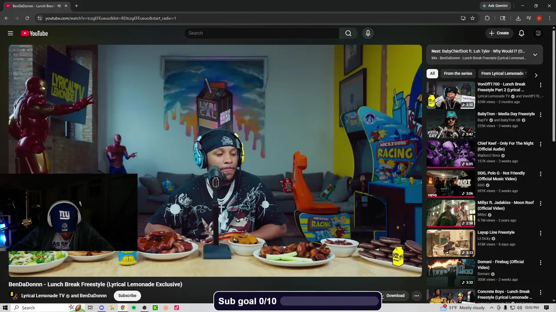556x312 pixels.
Task: Open volume control in system tray
Action: tap(520, 308)
